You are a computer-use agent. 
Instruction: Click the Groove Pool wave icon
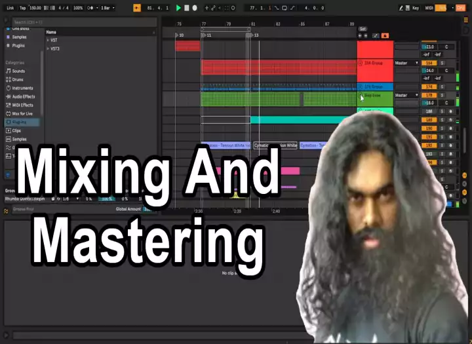pyautogui.click(x=6, y=211)
